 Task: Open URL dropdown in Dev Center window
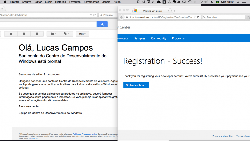pos(195,17)
